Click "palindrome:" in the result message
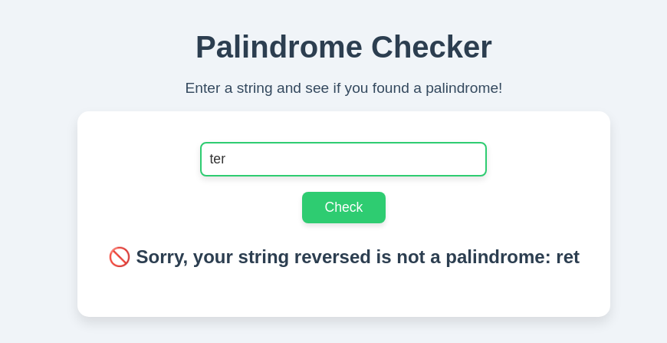This screenshot has height=343, width=667. coord(498,257)
